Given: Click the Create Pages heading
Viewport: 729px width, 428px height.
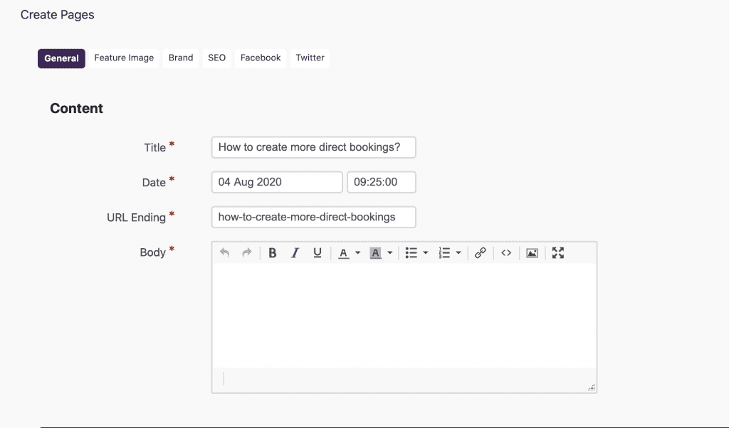Looking at the screenshot, I should click(x=57, y=15).
